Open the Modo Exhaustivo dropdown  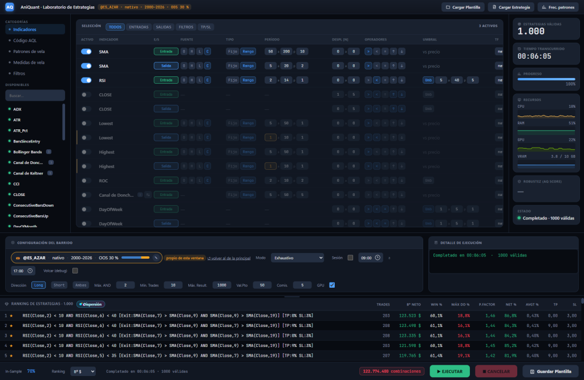[297, 258]
